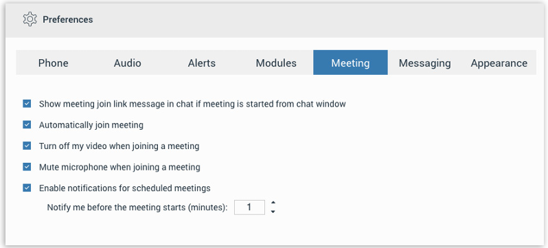Click the notify minutes input field

[249, 207]
